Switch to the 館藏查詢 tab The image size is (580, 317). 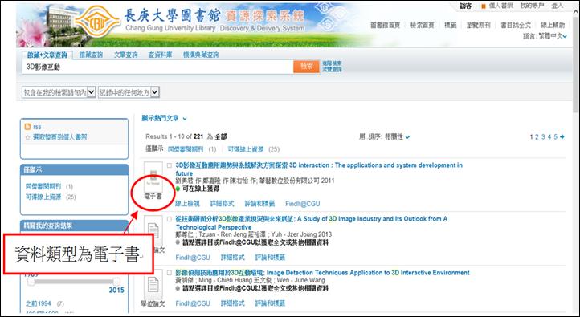[91, 55]
